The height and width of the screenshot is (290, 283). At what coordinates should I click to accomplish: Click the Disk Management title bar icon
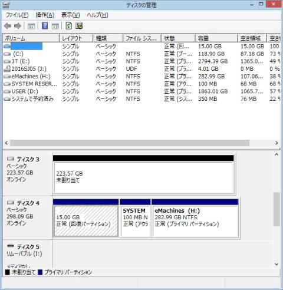[x=6, y=5]
